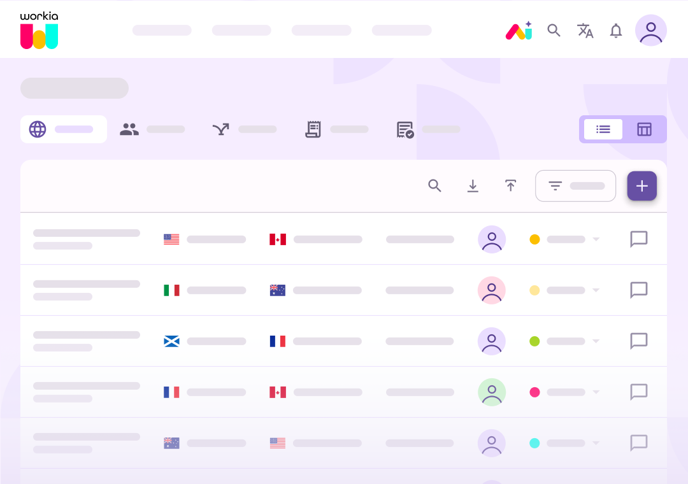Open comments for the Australia-USA row

coord(638,443)
